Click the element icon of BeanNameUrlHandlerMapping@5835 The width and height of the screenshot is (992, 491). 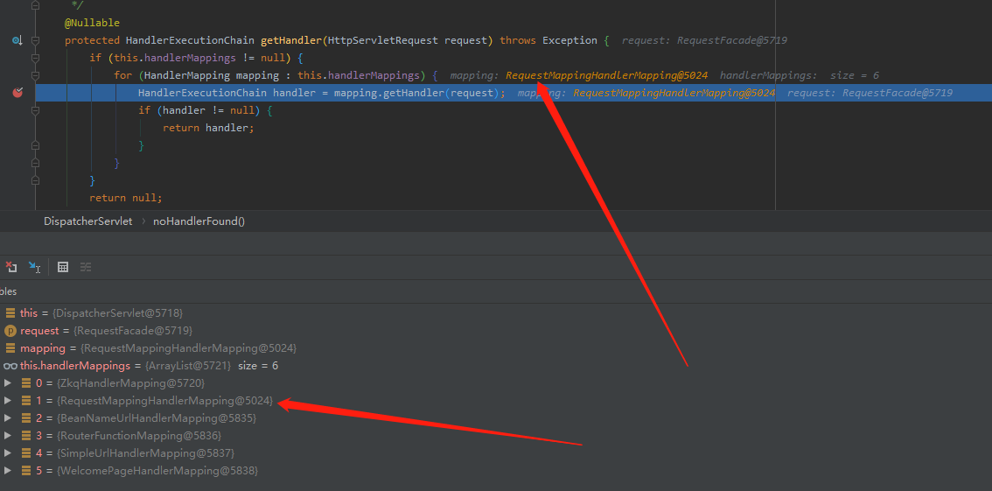tap(26, 418)
